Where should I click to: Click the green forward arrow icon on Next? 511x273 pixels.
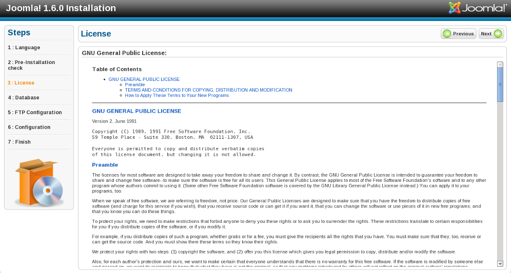[498, 33]
